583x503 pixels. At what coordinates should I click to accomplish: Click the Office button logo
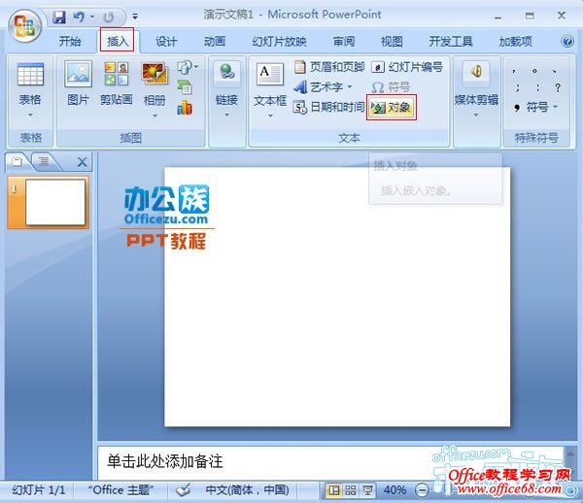[24, 25]
